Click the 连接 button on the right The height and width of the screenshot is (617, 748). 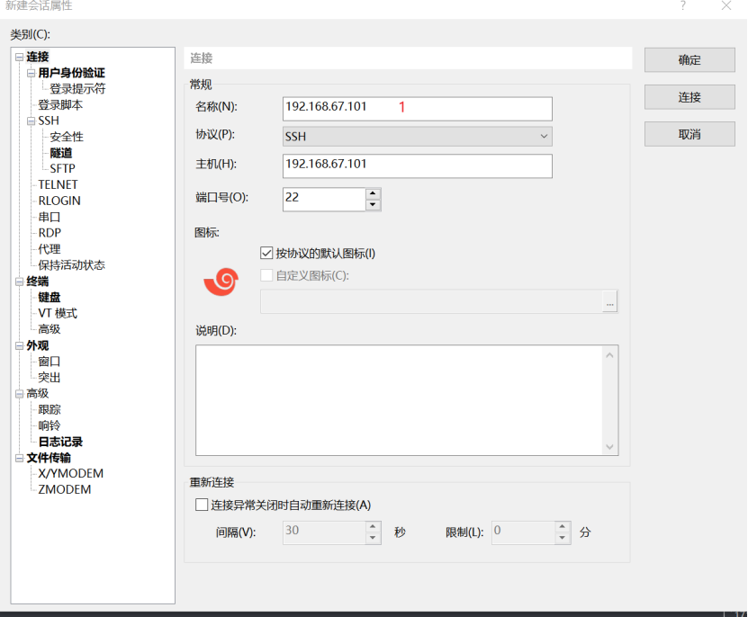coord(689,97)
